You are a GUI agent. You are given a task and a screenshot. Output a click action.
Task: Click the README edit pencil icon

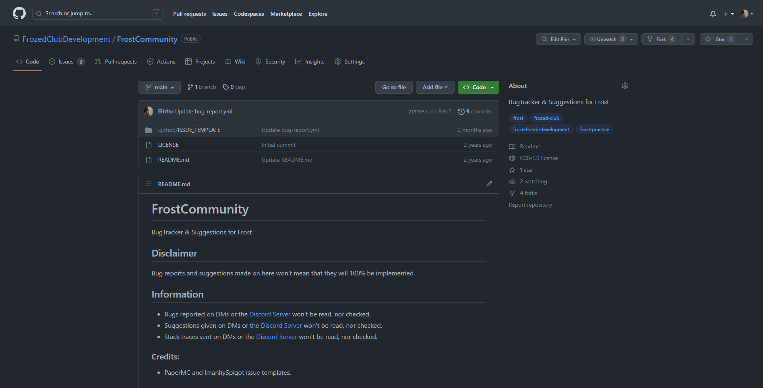tap(489, 184)
